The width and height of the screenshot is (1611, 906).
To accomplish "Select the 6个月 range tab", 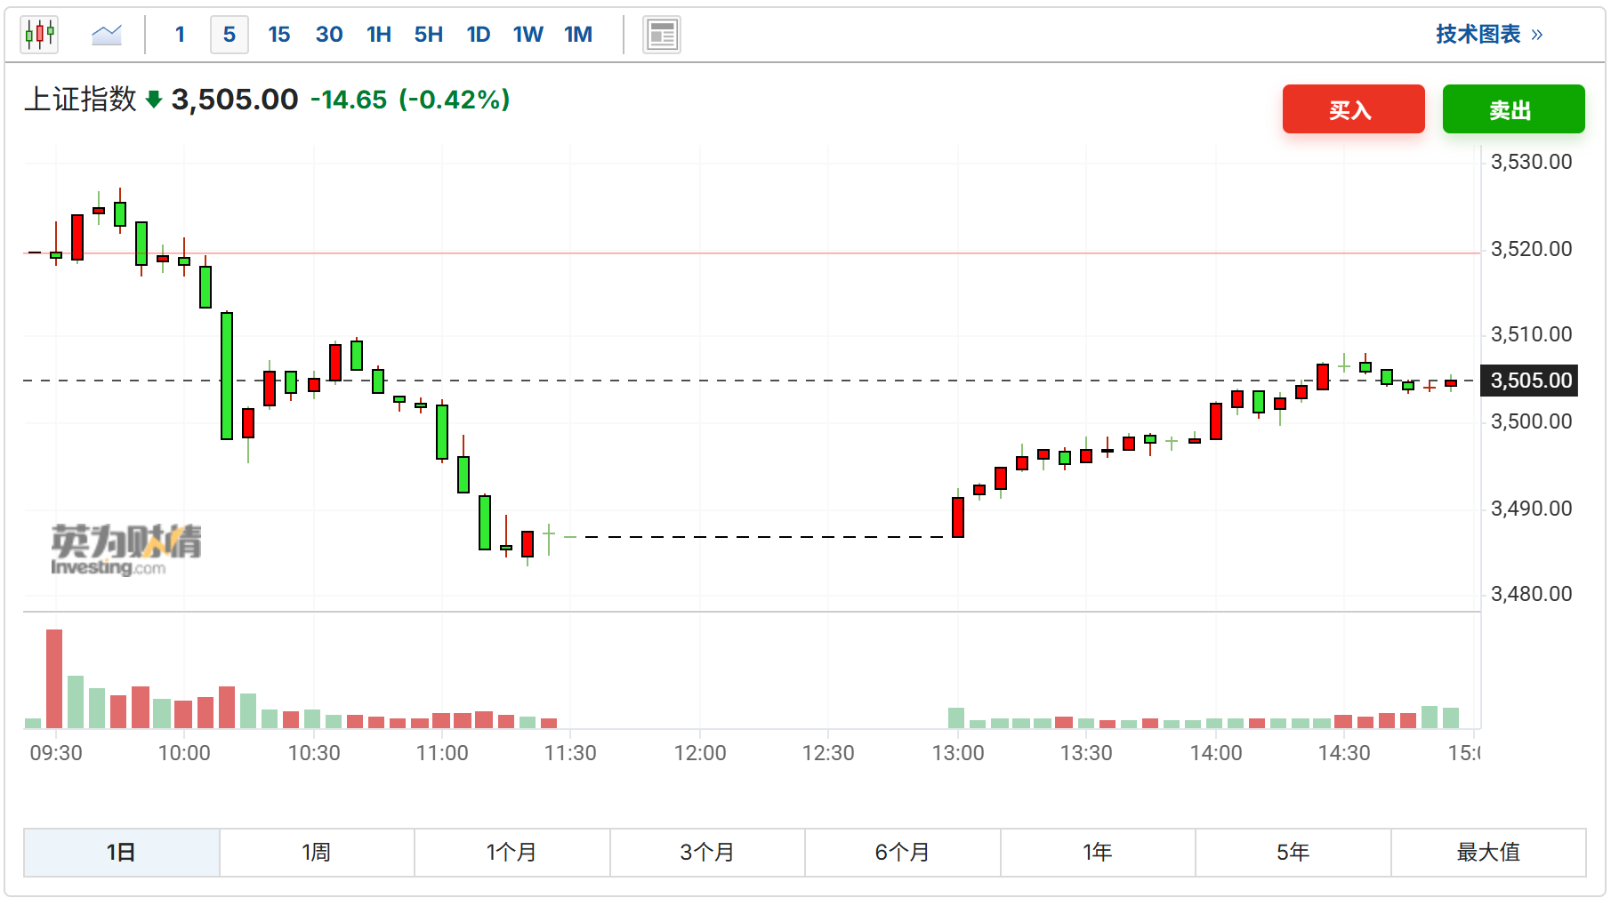I will click(x=902, y=852).
